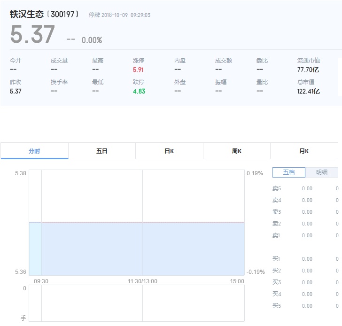
Task: Select the 买5 order book row
Action: coord(305,306)
